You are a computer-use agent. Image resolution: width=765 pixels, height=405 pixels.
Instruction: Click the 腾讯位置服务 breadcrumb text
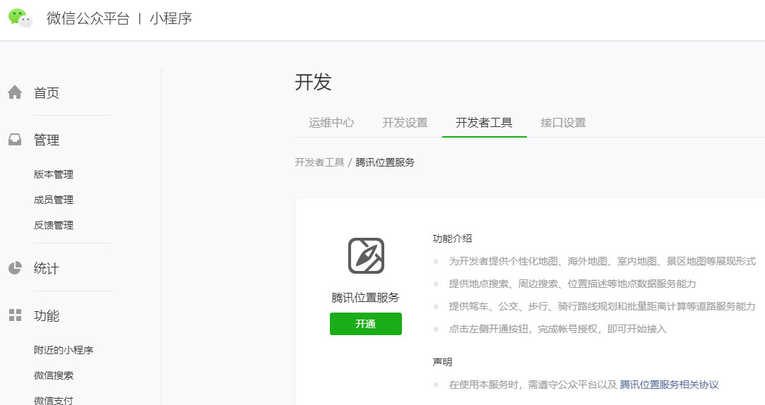(385, 162)
